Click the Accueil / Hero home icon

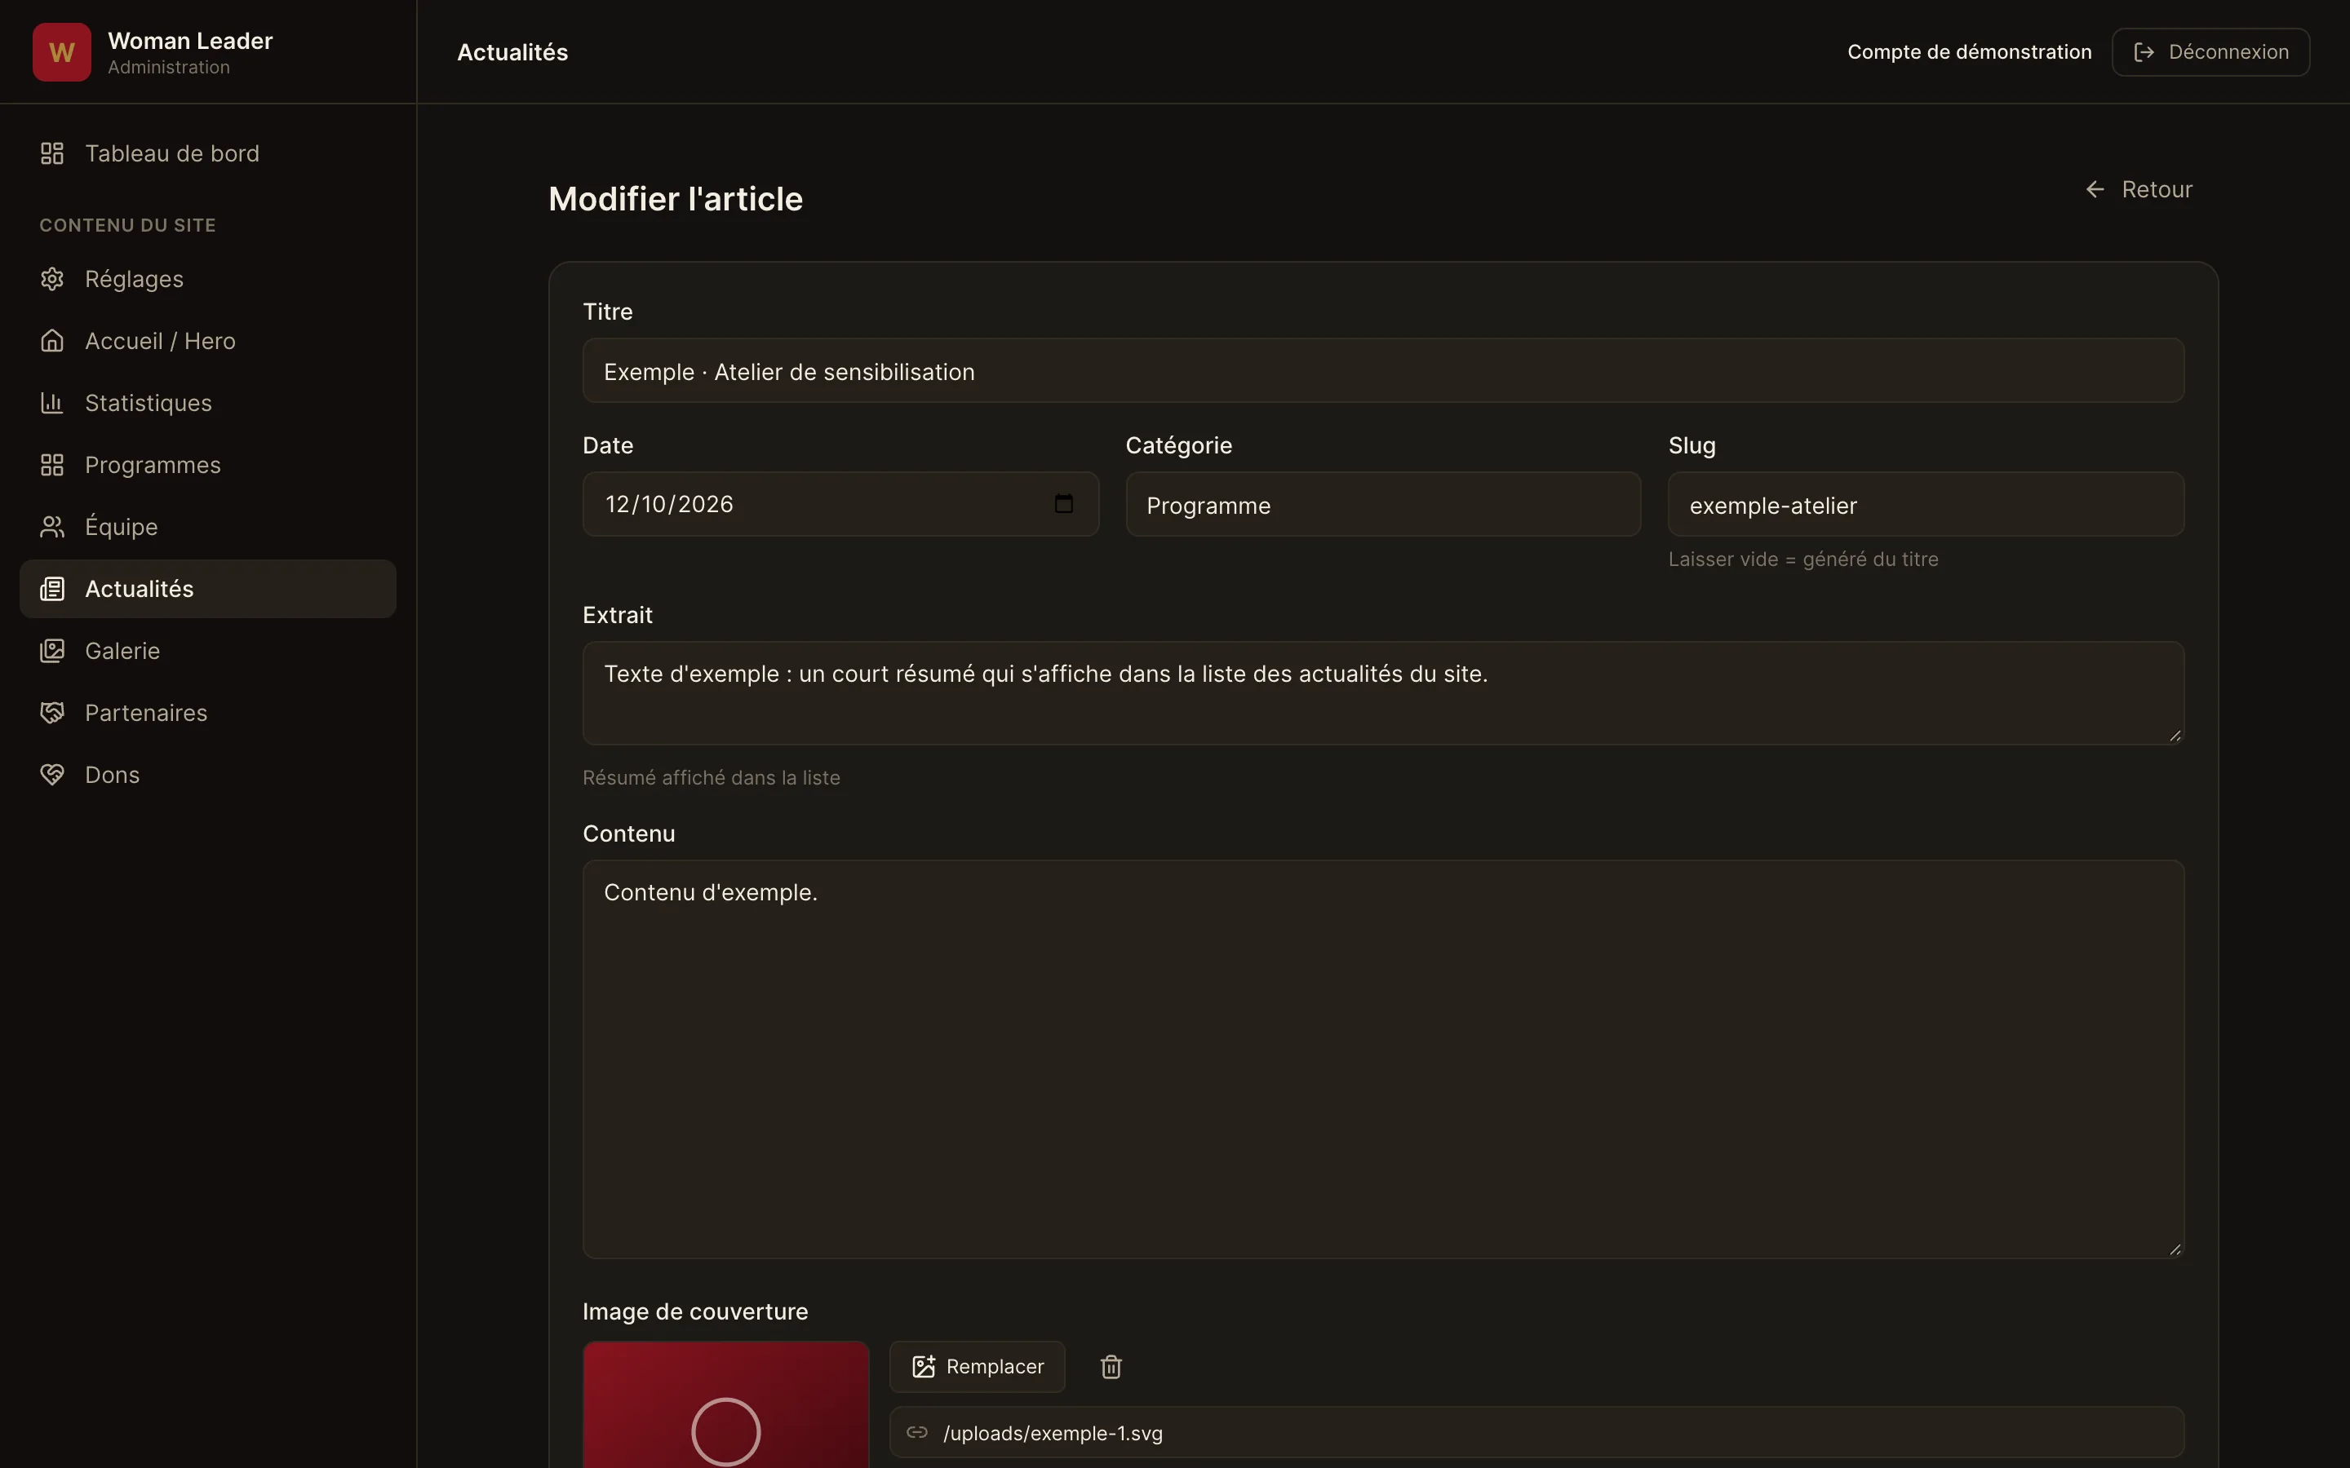tap(52, 341)
